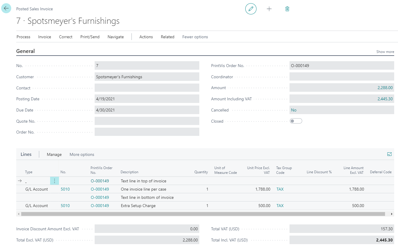The height and width of the screenshot is (250, 398).
Task: Click the Quantity column header
Action: click(201, 172)
